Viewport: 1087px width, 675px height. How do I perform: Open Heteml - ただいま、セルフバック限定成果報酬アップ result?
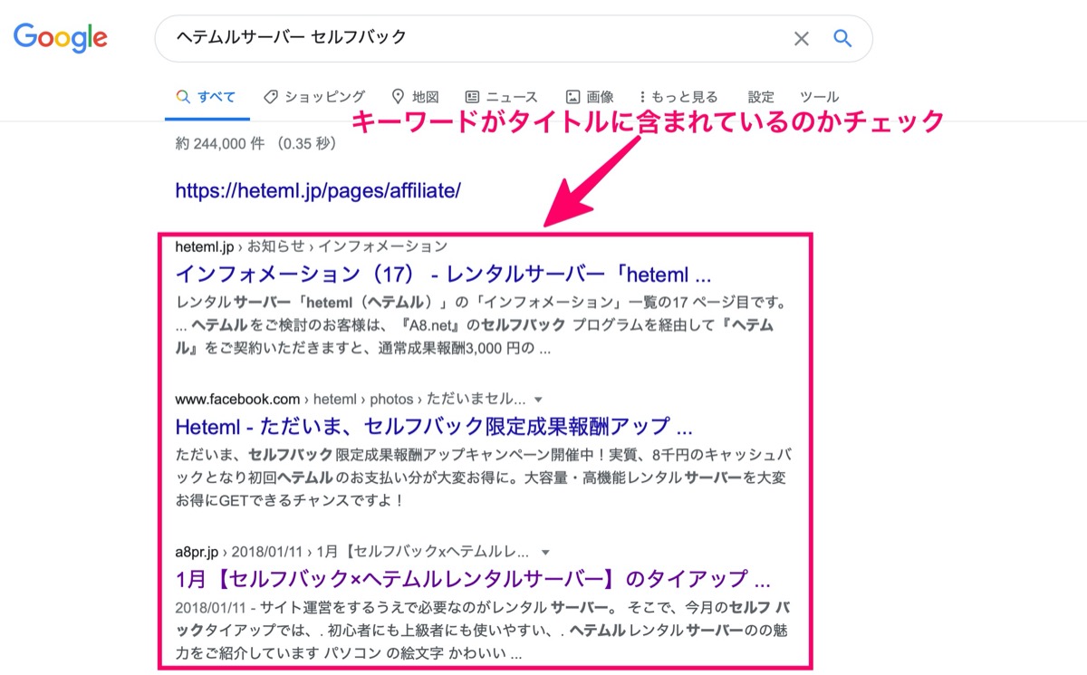(434, 426)
